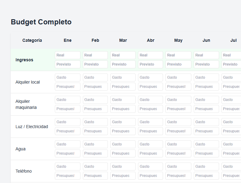Click the Previsto income field for Jun
This screenshot has height=183, width=241.
click(x=206, y=64)
